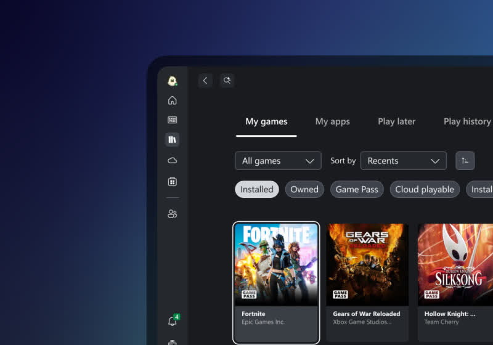The width and height of the screenshot is (493, 345).
Task: Expand the All games dropdown
Action: (x=278, y=161)
